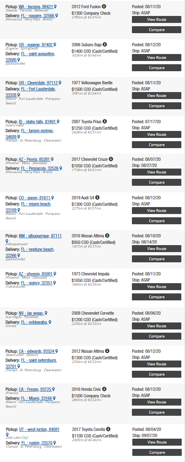
Task: Click info icon beside 2017 Toyota Corolla
Action: 108,429
